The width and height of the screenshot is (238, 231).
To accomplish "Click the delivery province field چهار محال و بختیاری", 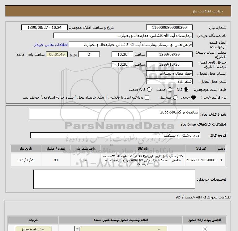I will (x=169, y=73).
